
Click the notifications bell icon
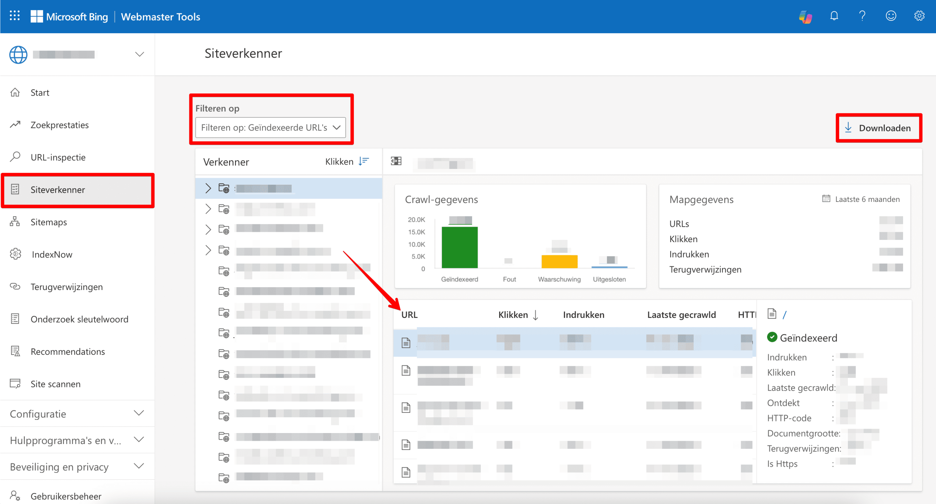point(834,16)
